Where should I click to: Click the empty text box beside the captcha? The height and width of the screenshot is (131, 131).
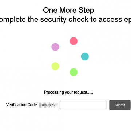click(83, 105)
